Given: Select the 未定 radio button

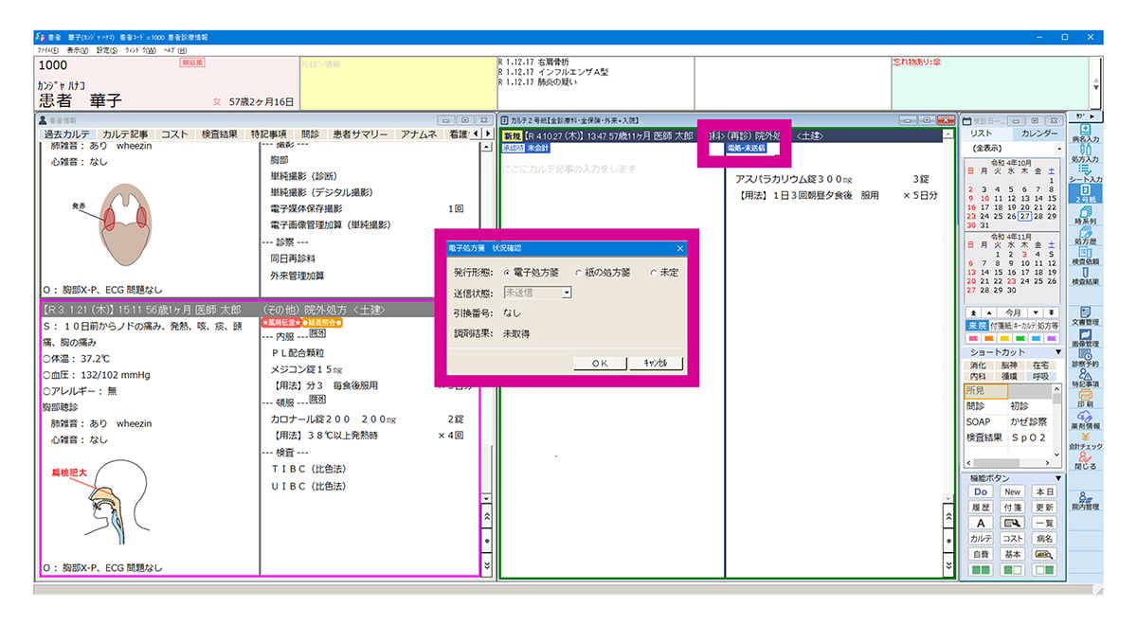Looking at the screenshot, I should [x=653, y=273].
